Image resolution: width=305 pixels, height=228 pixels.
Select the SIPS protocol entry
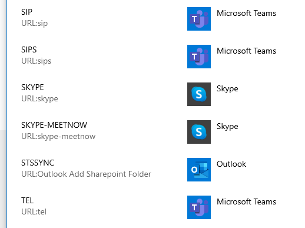(29, 49)
